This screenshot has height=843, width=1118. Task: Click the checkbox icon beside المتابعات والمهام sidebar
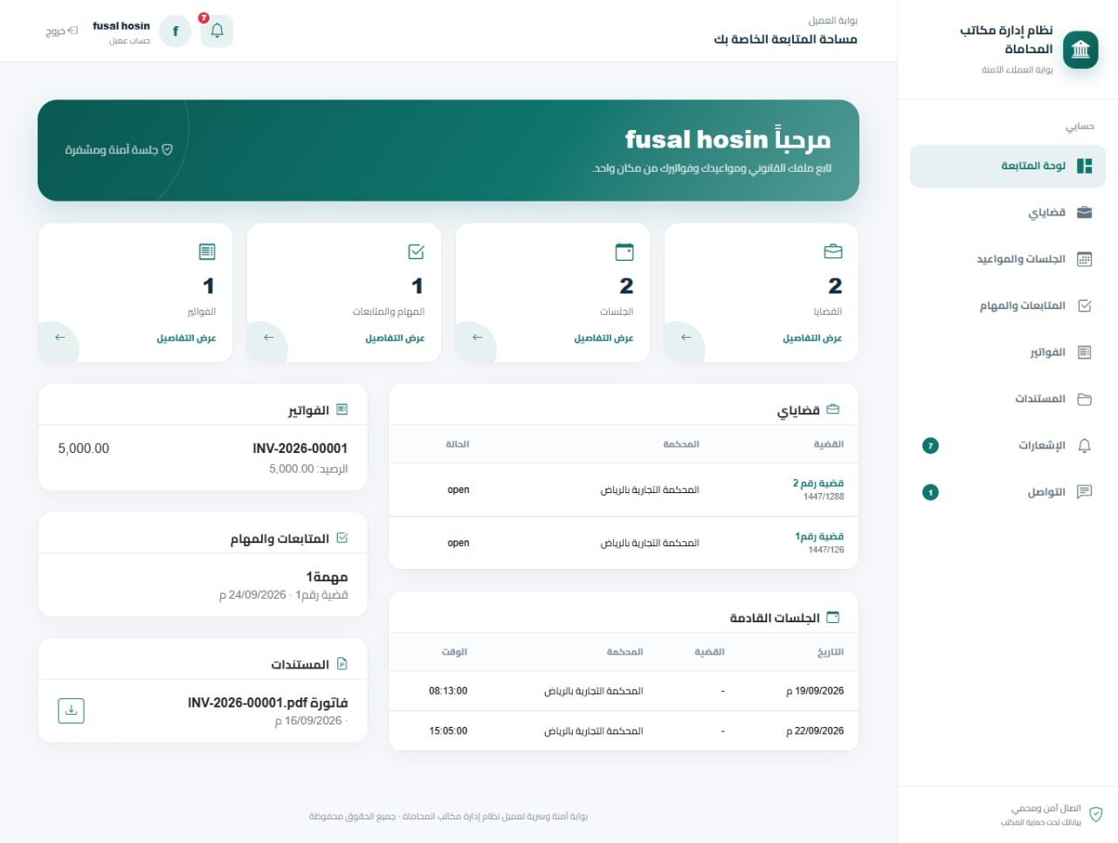coord(1085,305)
